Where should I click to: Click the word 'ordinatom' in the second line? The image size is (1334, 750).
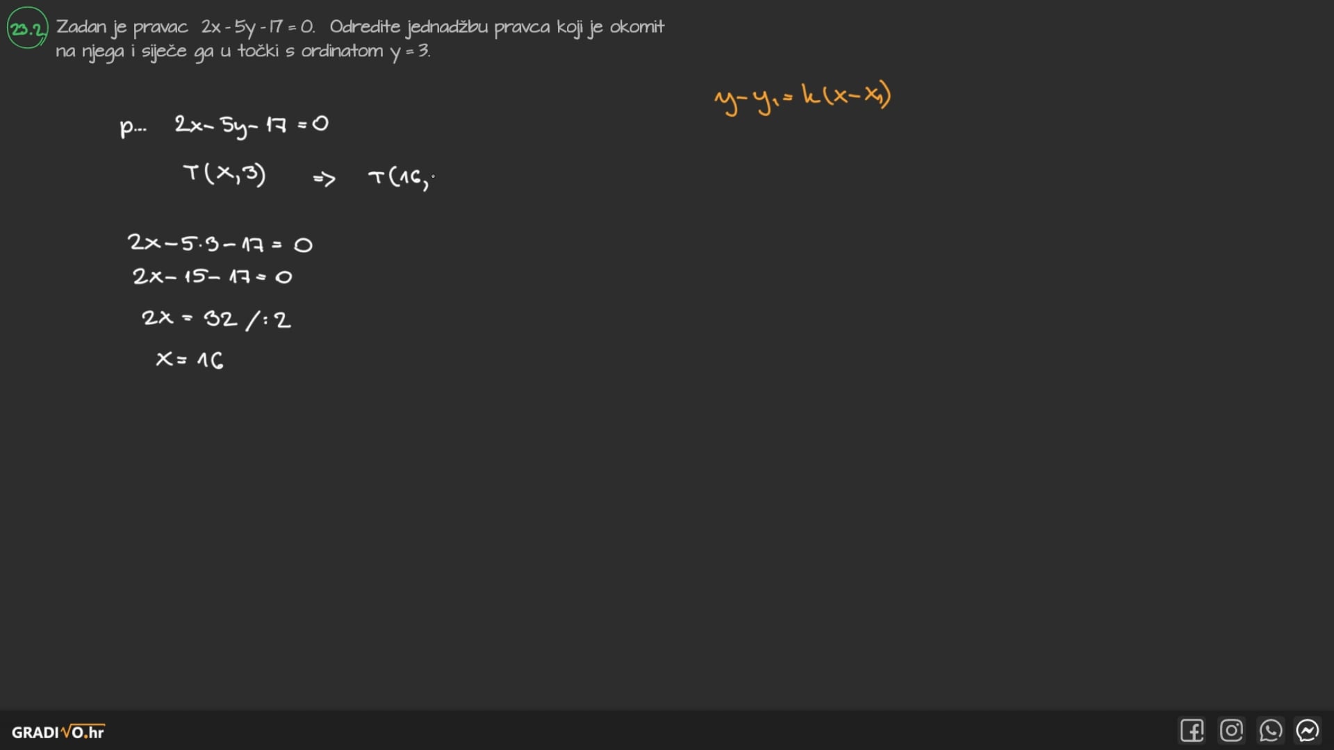342,51
